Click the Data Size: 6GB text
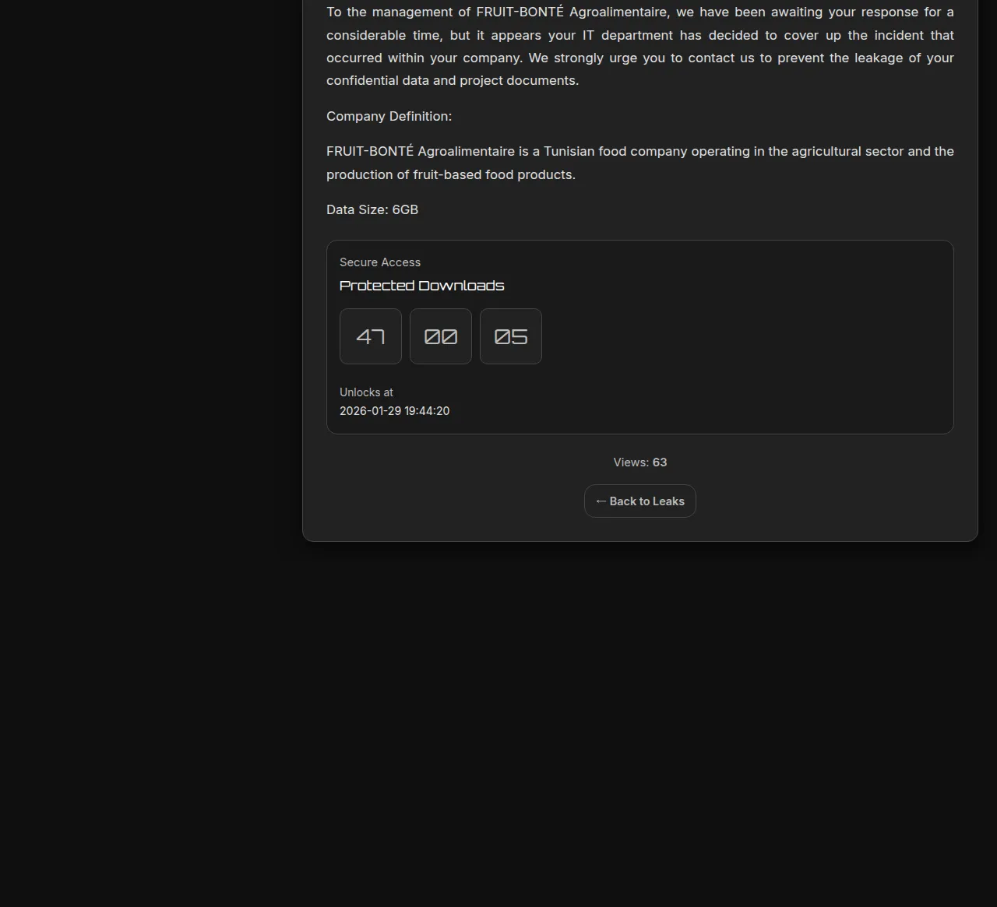Image resolution: width=997 pixels, height=907 pixels. pyautogui.click(x=372, y=209)
